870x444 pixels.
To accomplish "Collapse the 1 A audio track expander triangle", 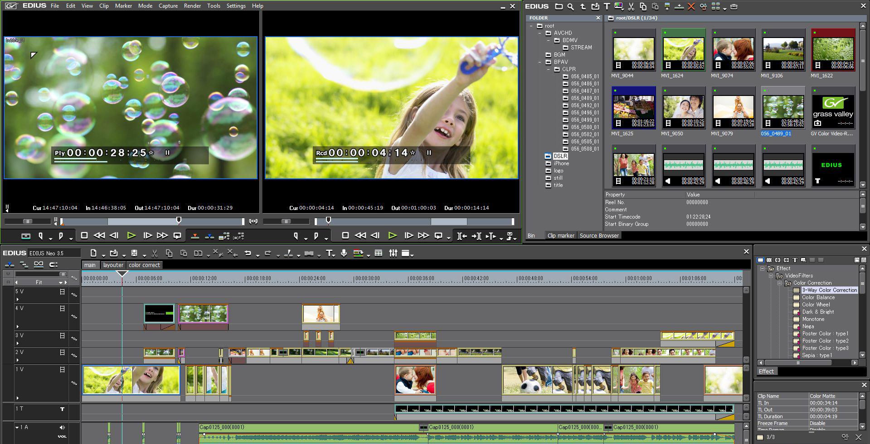I will pos(17,427).
